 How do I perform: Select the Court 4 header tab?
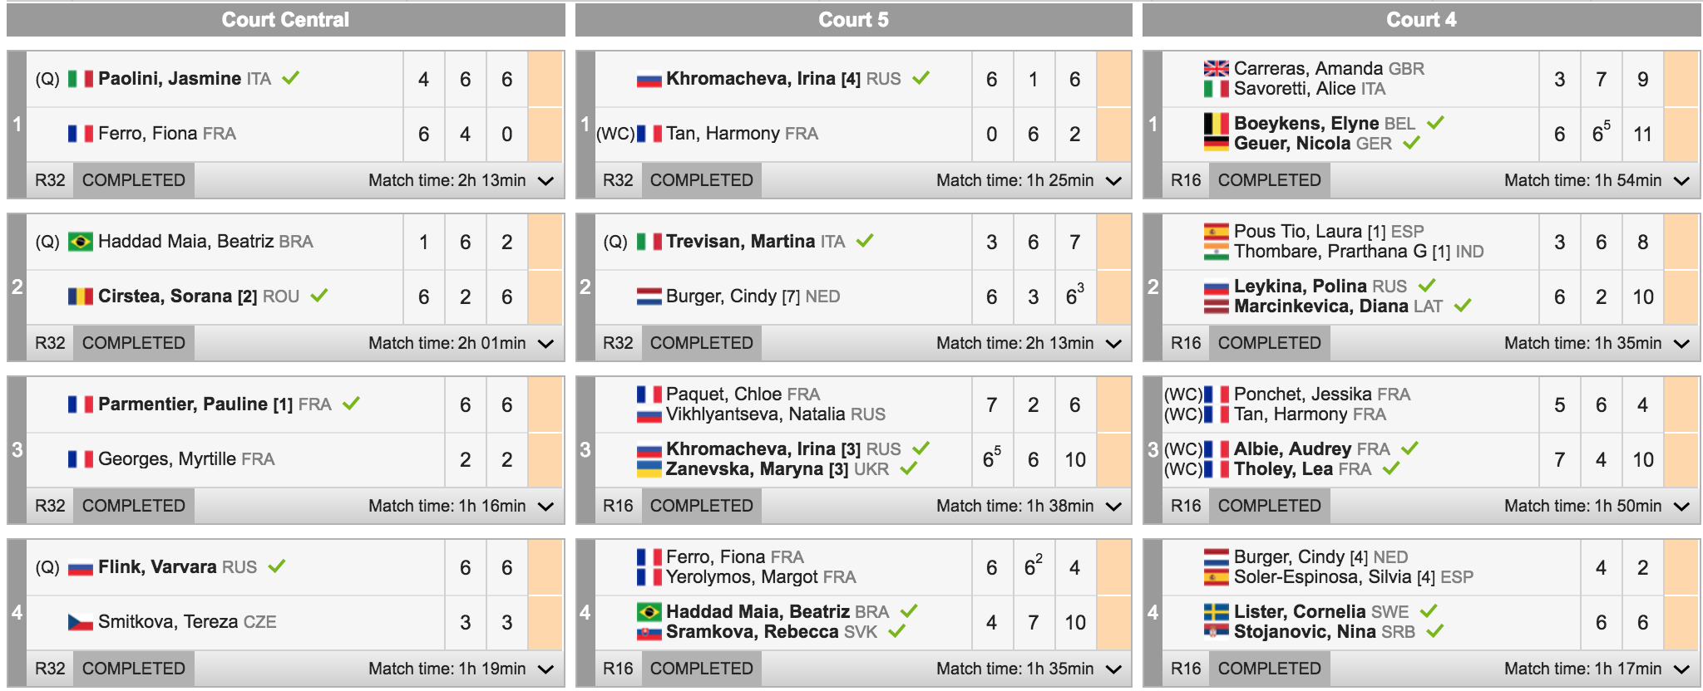click(1421, 20)
